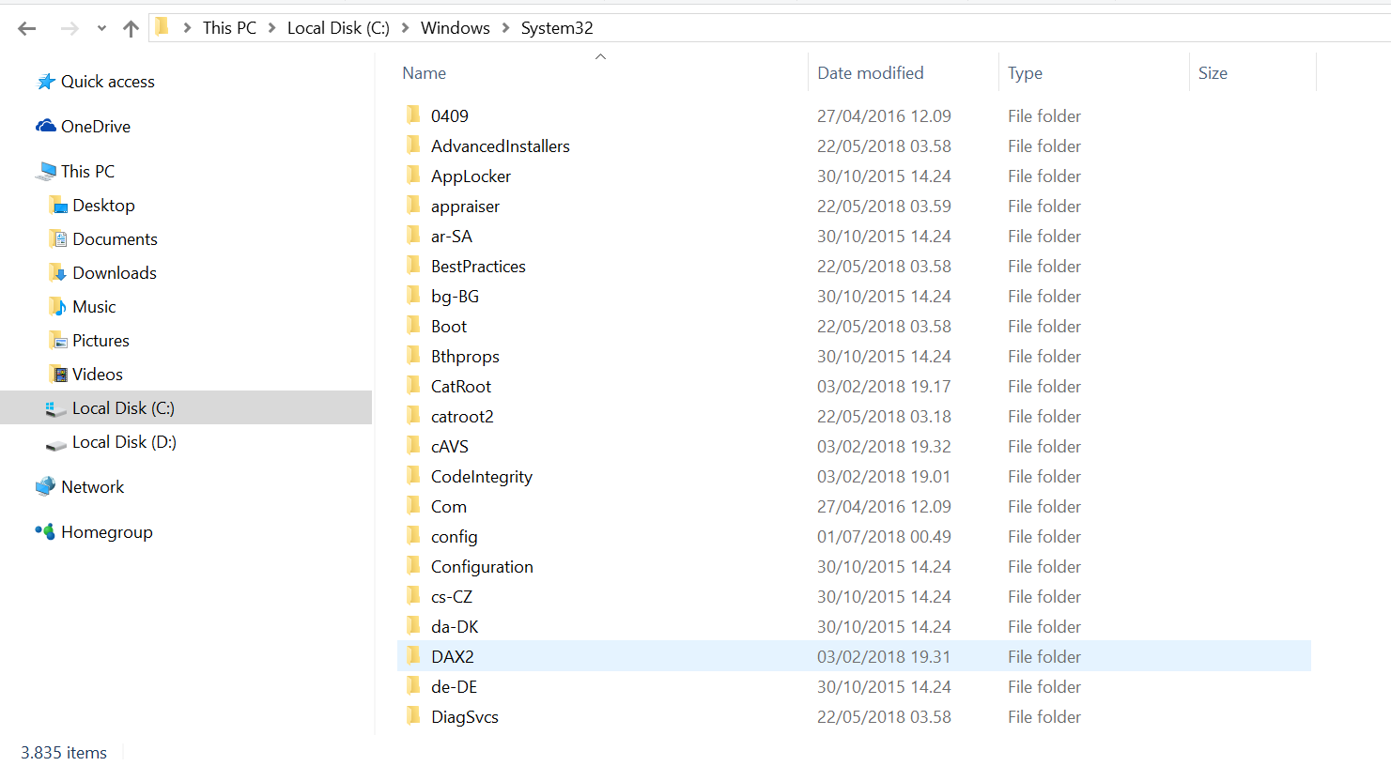Open OneDrive in navigation pane
The height and width of the screenshot is (766, 1391).
[x=96, y=127]
